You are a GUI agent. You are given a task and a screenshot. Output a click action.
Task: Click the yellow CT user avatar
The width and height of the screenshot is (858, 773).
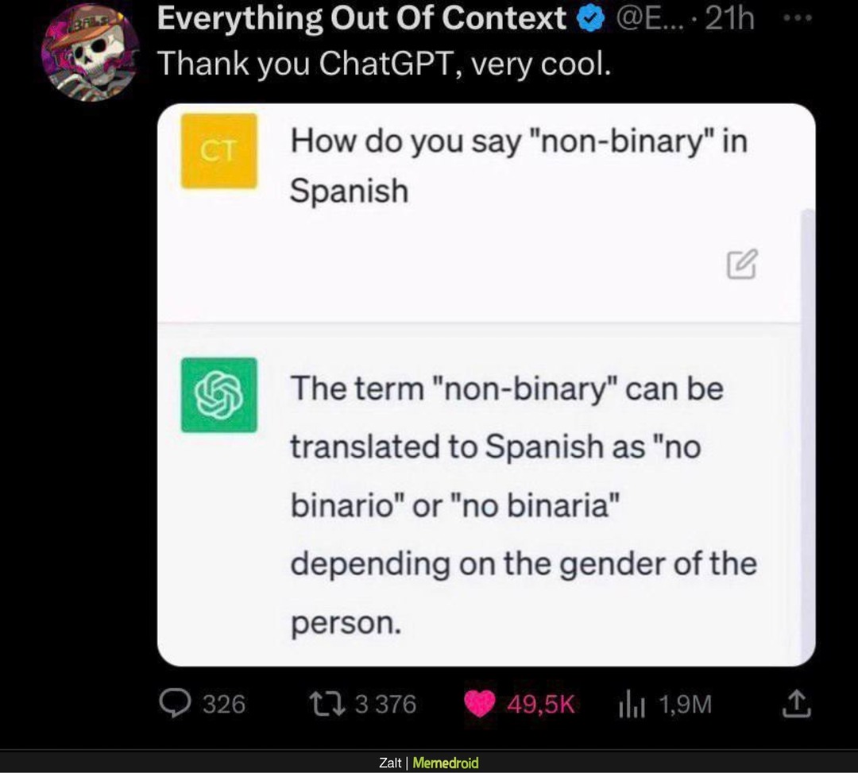pos(219,151)
